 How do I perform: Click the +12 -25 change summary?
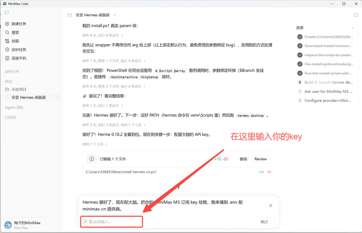pos(221,159)
